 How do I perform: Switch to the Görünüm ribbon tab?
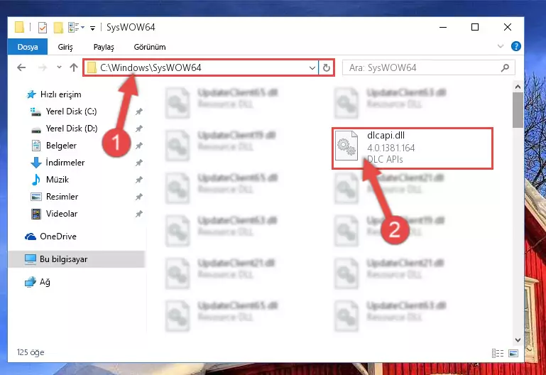coord(150,47)
